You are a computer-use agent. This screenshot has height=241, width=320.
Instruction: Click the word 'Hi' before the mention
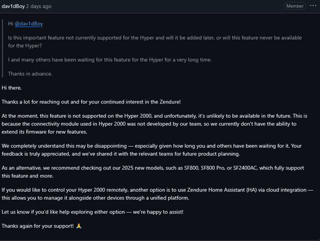(11, 24)
